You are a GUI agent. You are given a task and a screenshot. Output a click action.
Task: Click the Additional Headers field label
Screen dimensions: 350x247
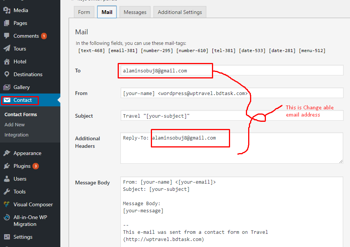click(87, 142)
